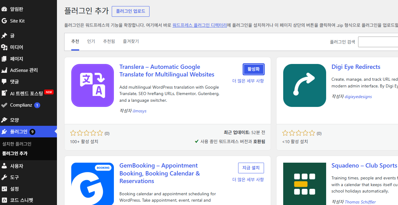The image size is (398, 205).
Task: Open author link digieyedesigns
Action: (x=358, y=97)
